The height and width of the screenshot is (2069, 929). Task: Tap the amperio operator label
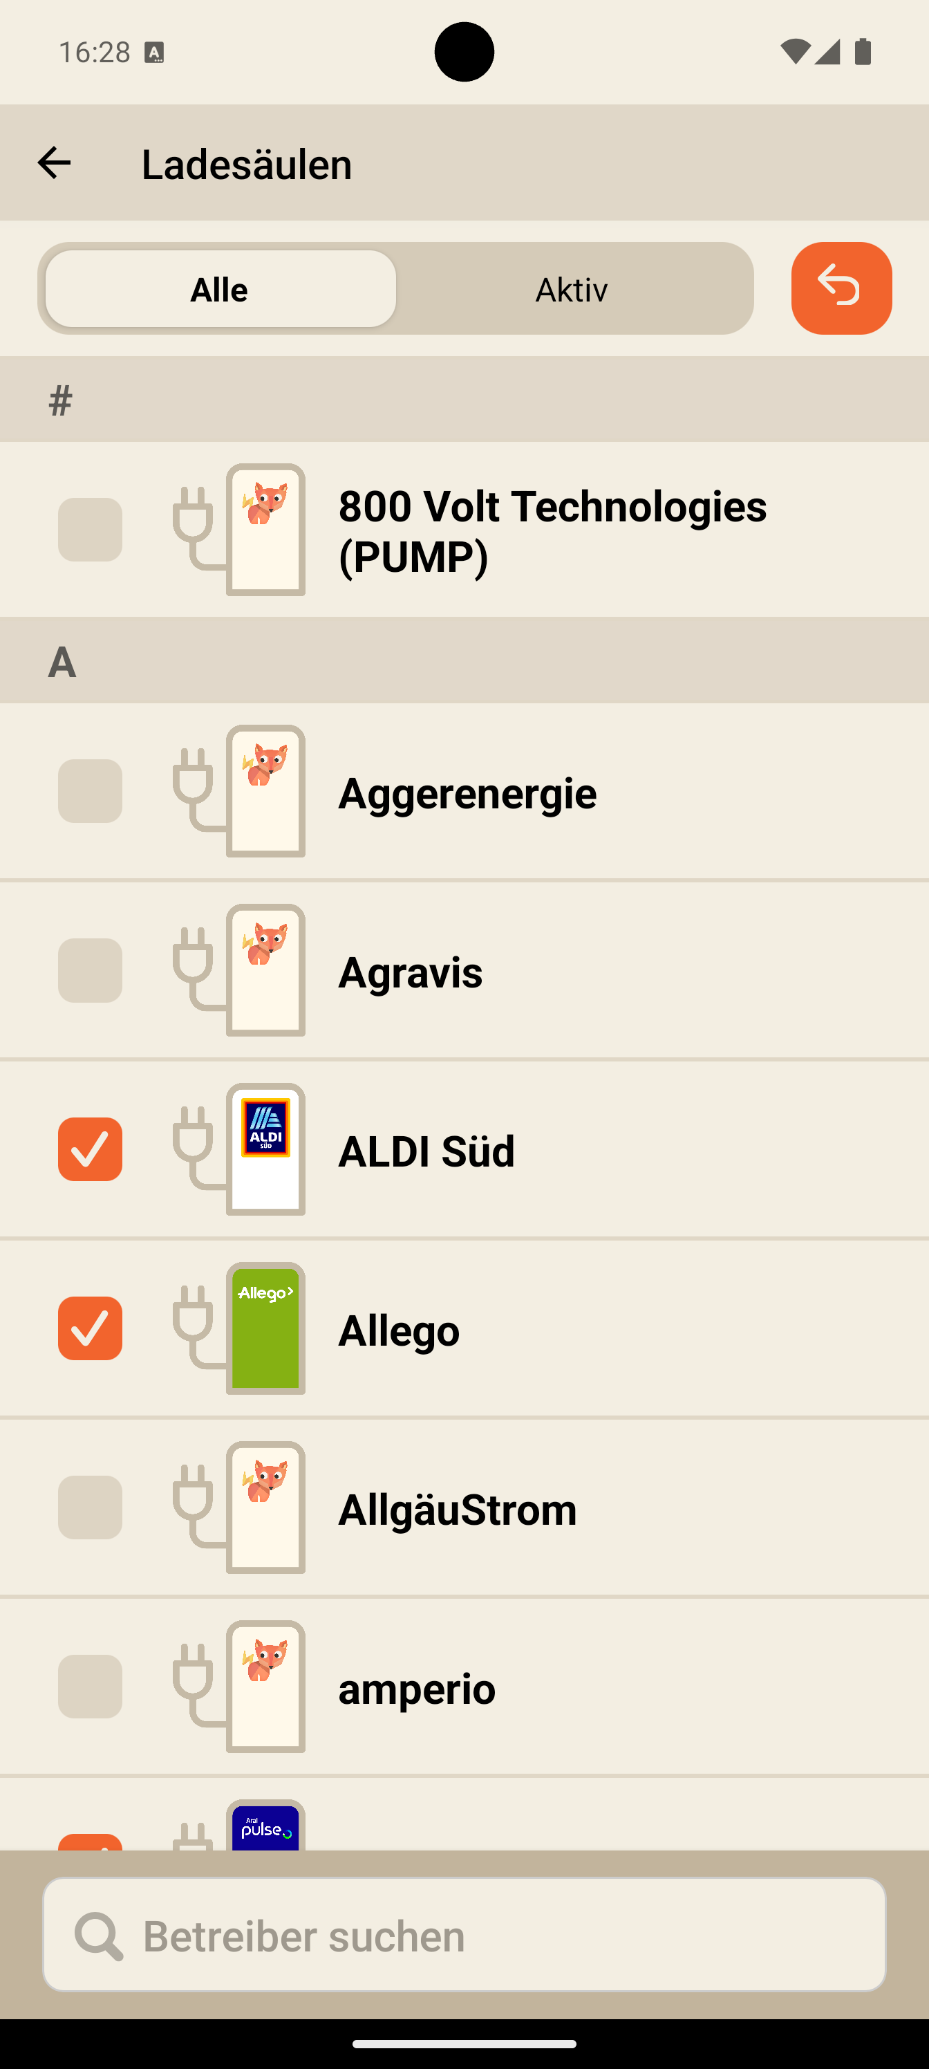tap(417, 1688)
